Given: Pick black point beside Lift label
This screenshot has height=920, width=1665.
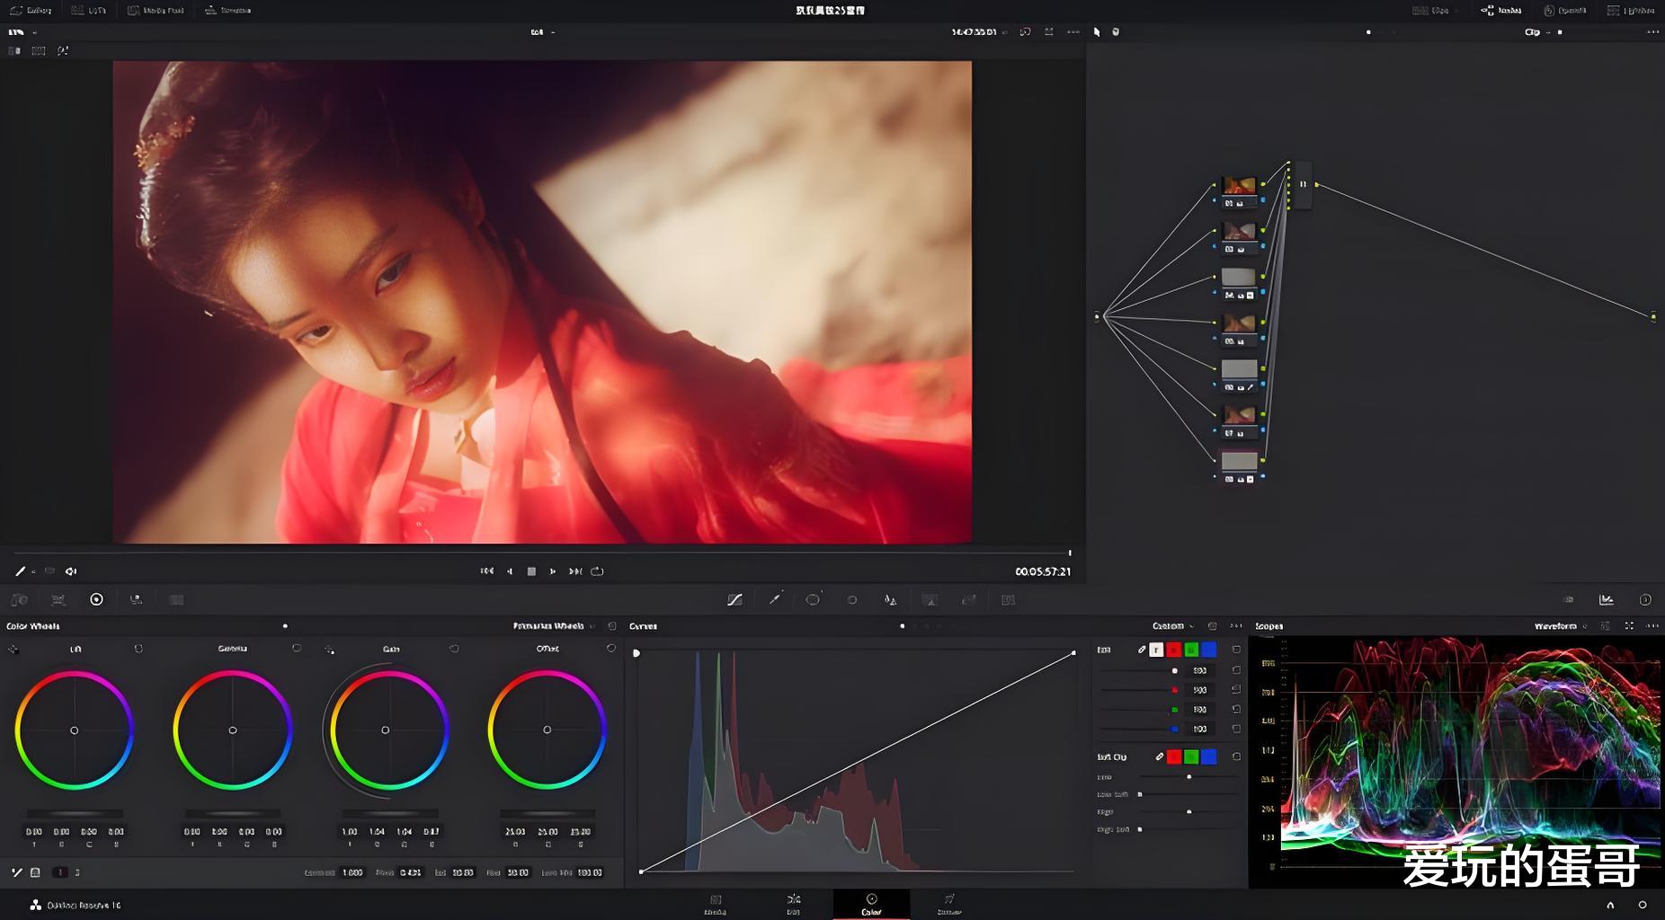Looking at the screenshot, I should point(13,649).
